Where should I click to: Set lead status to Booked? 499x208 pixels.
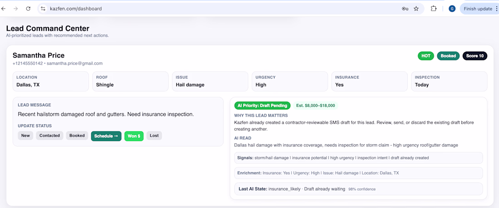click(x=77, y=136)
